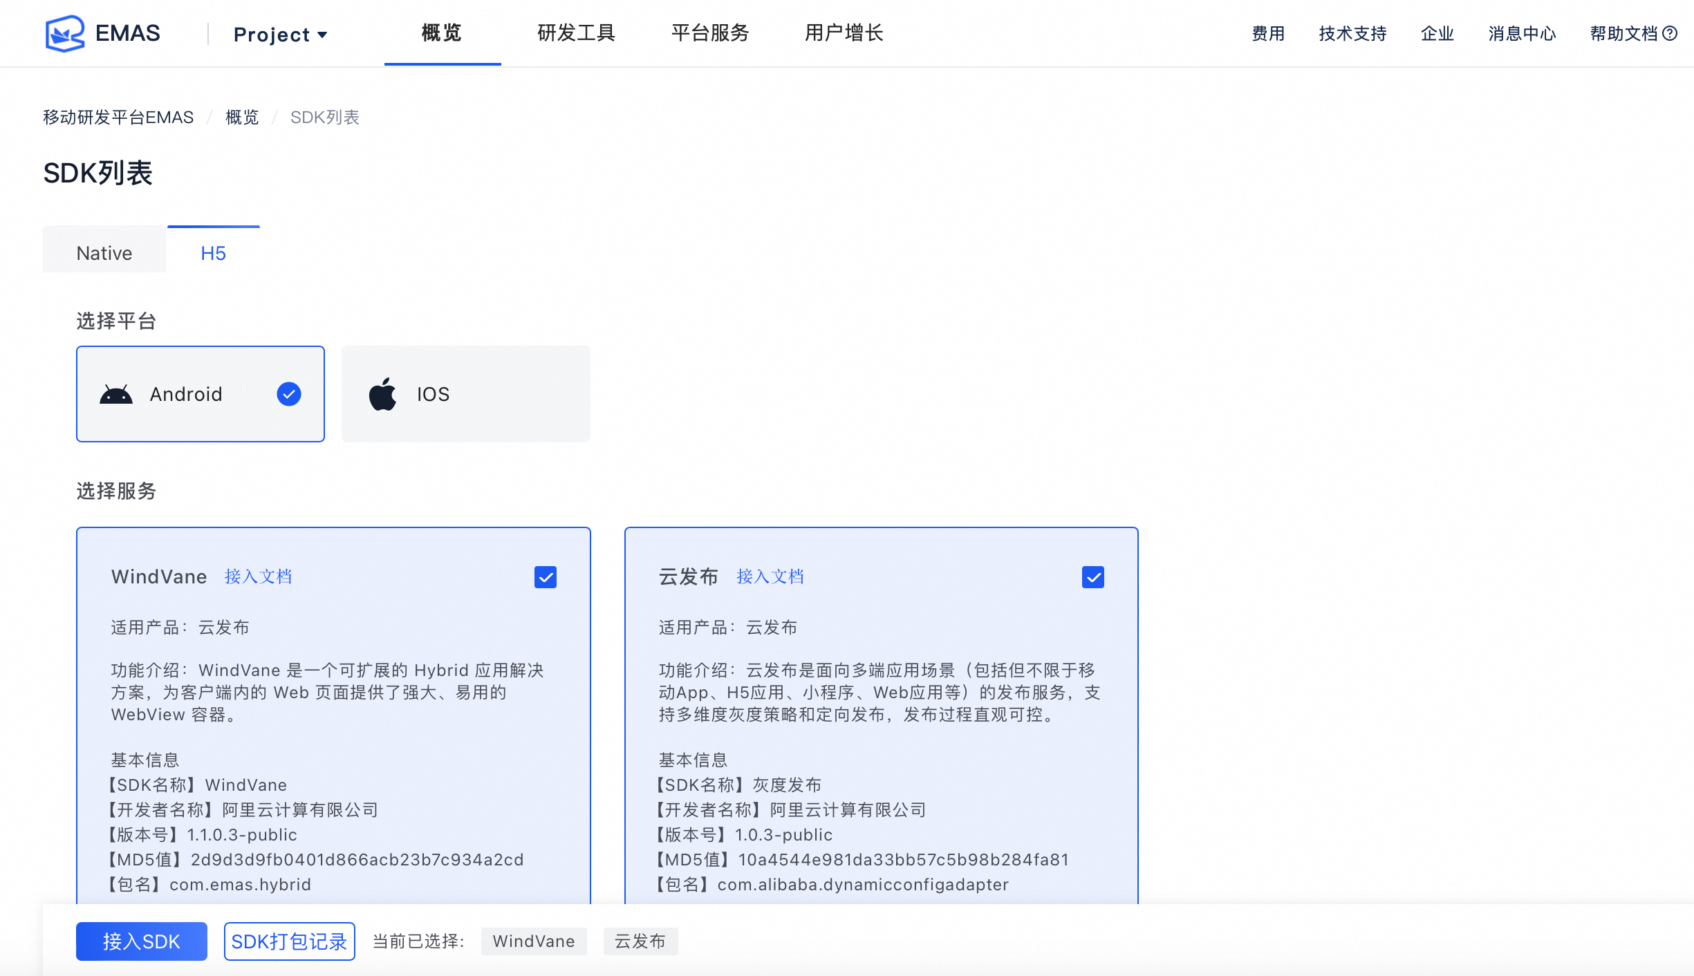This screenshot has height=976, width=1694.
Task: Click the help question-mark icon
Action: tap(1670, 33)
